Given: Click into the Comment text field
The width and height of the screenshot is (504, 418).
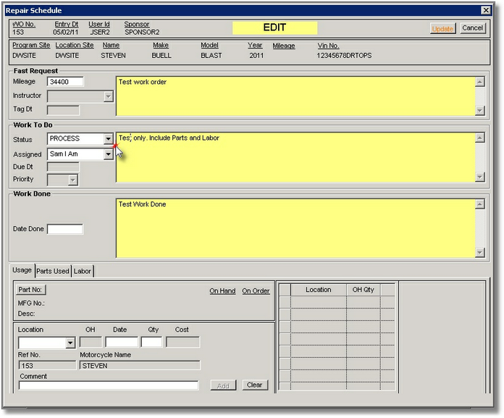Looking at the screenshot, I should [x=109, y=385].
